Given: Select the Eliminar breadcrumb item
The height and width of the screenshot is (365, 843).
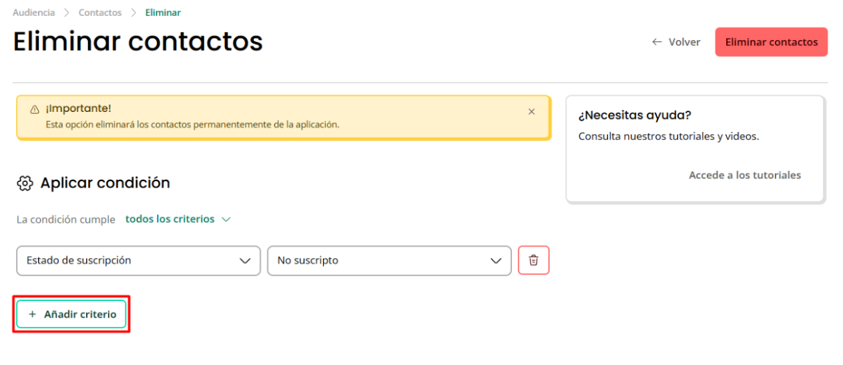Looking at the screenshot, I should coord(163,13).
